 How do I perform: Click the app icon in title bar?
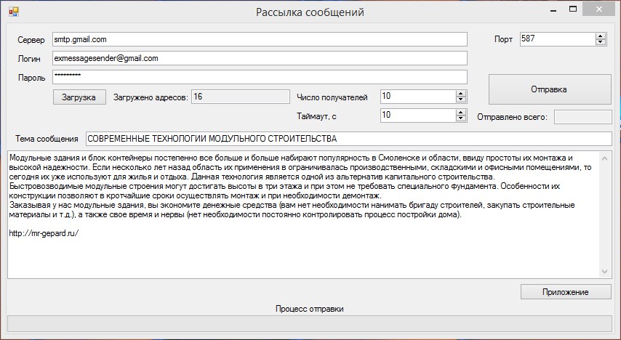[x=14, y=12]
